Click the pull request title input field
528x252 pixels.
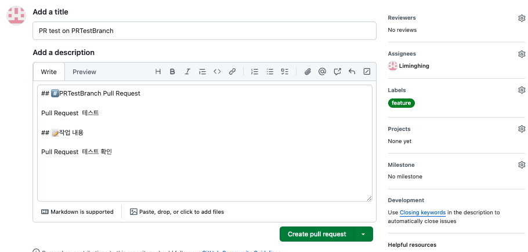(204, 31)
